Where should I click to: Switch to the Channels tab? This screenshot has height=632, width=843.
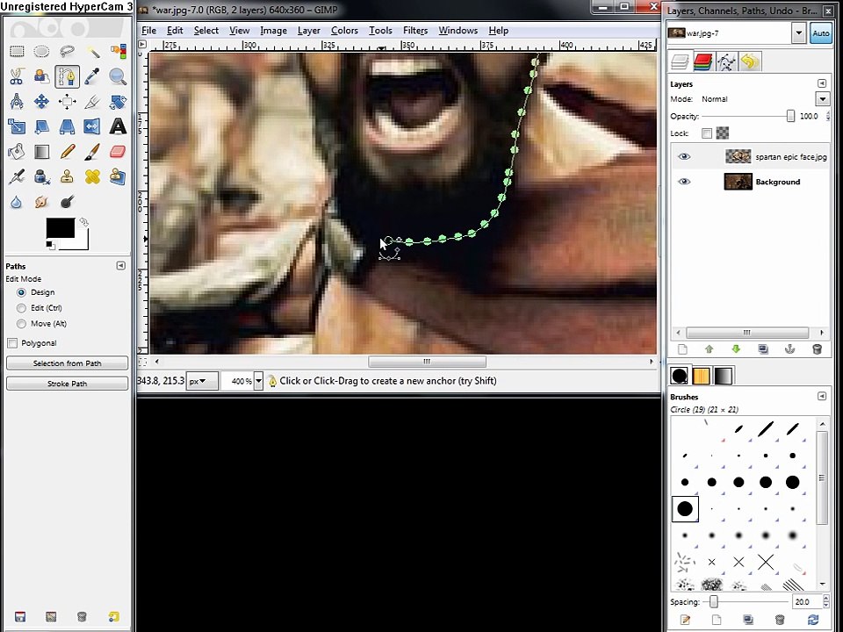(702, 61)
